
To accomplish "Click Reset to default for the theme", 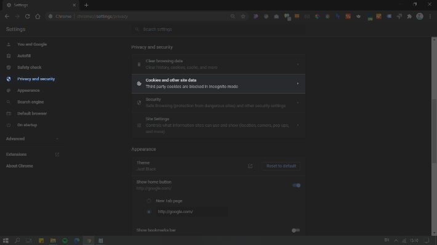I will tap(281, 166).
